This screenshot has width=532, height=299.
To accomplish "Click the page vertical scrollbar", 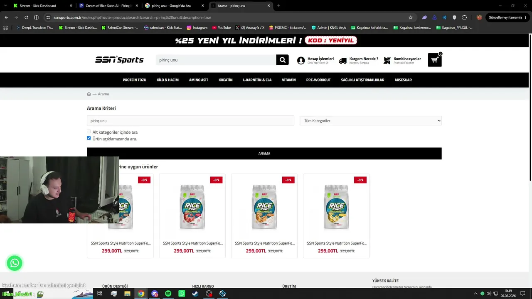I will click(530, 107).
